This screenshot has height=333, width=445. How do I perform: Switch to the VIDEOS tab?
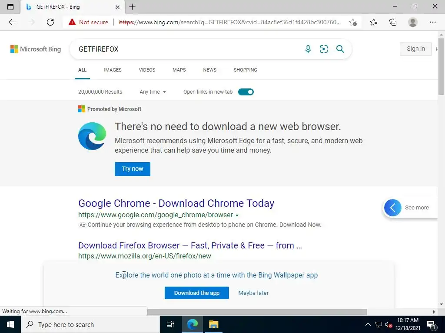click(147, 70)
